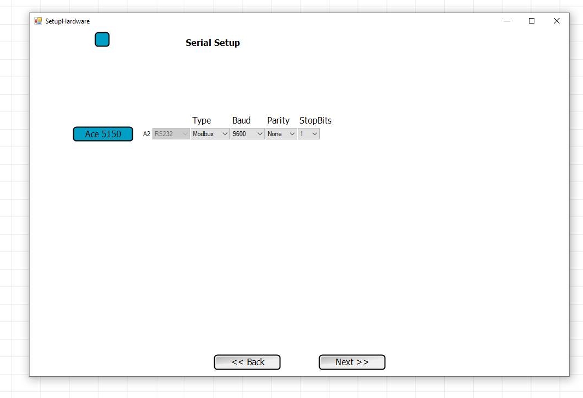
Task: Click the Baud column label
Action: [242, 120]
